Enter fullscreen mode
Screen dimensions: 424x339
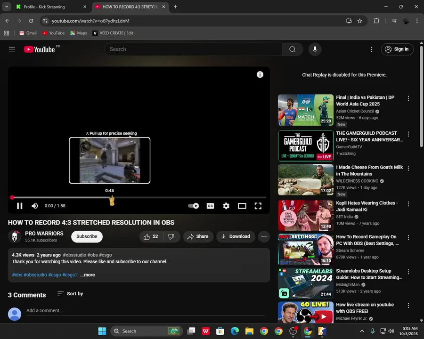click(x=258, y=206)
